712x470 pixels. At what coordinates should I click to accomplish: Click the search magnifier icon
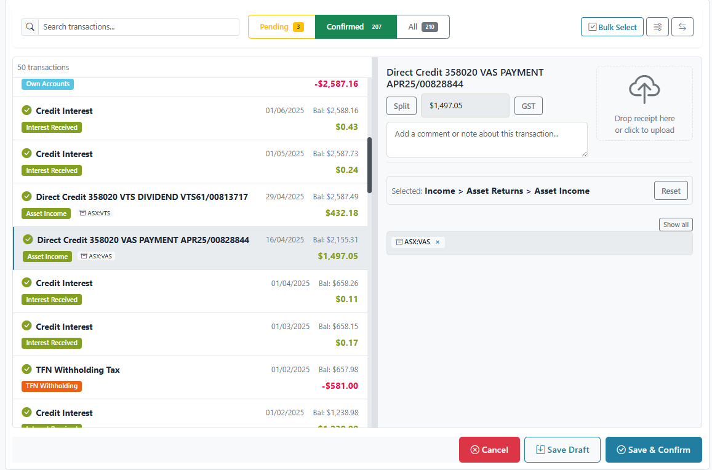click(30, 27)
